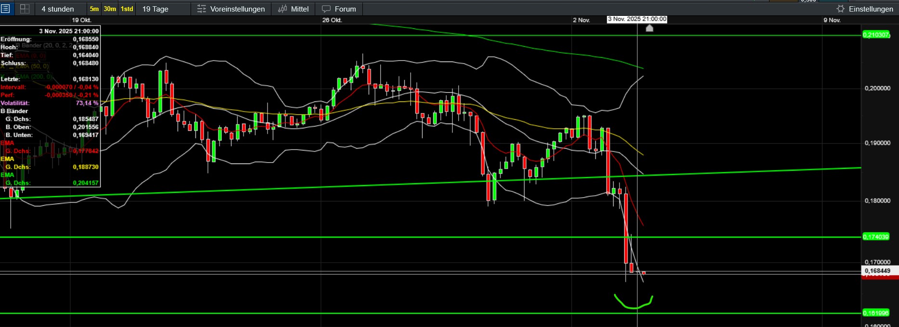Switch to the 5m timeframe
Screen dimensions: 899x327
[x=94, y=9]
